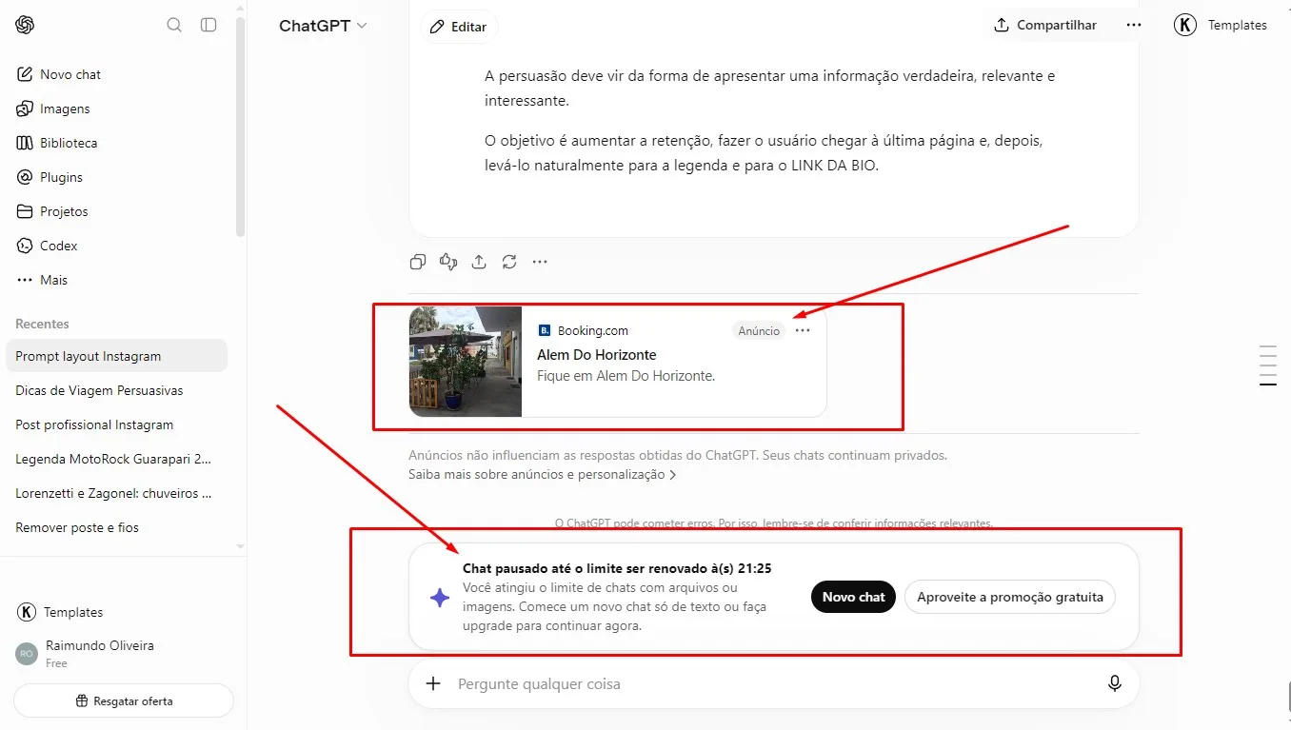The width and height of the screenshot is (1291, 730).
Task: Open the ad options three-dots menu
Action: click(803, 330)
